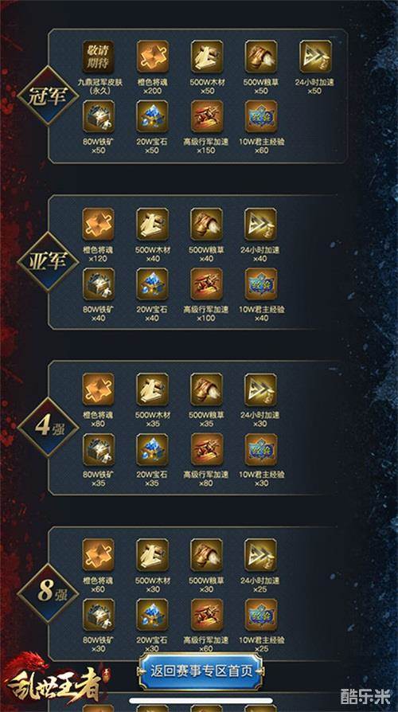Tap top-4 高级行军加速 ×80 icon

tap(206, 449)
